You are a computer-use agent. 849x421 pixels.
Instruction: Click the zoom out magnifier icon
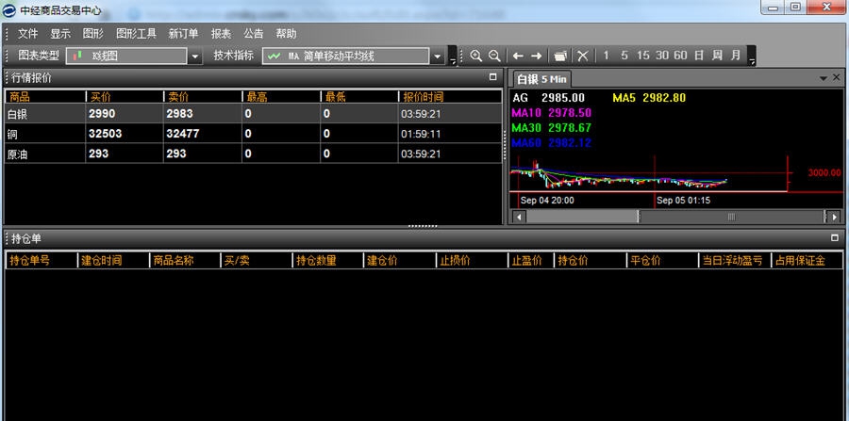(x=494, y=57)
